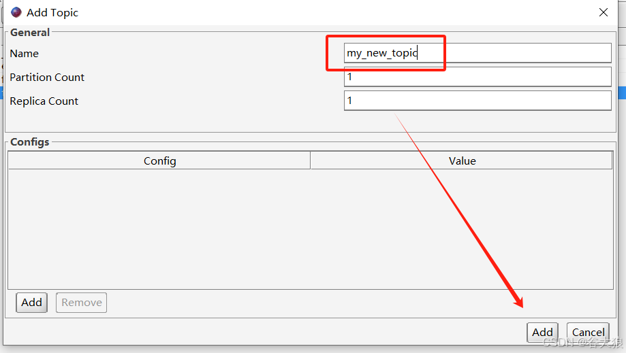Screen dimensions: 626x353
Task: Click the divider between Config and Value headers
Action: (311, 161)
